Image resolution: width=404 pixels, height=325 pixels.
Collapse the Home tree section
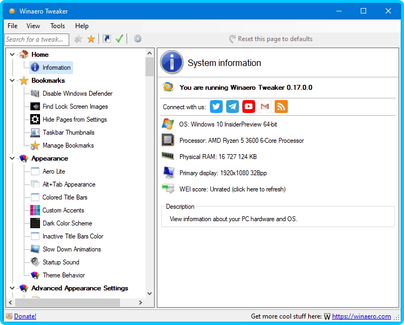coord(12,55)
